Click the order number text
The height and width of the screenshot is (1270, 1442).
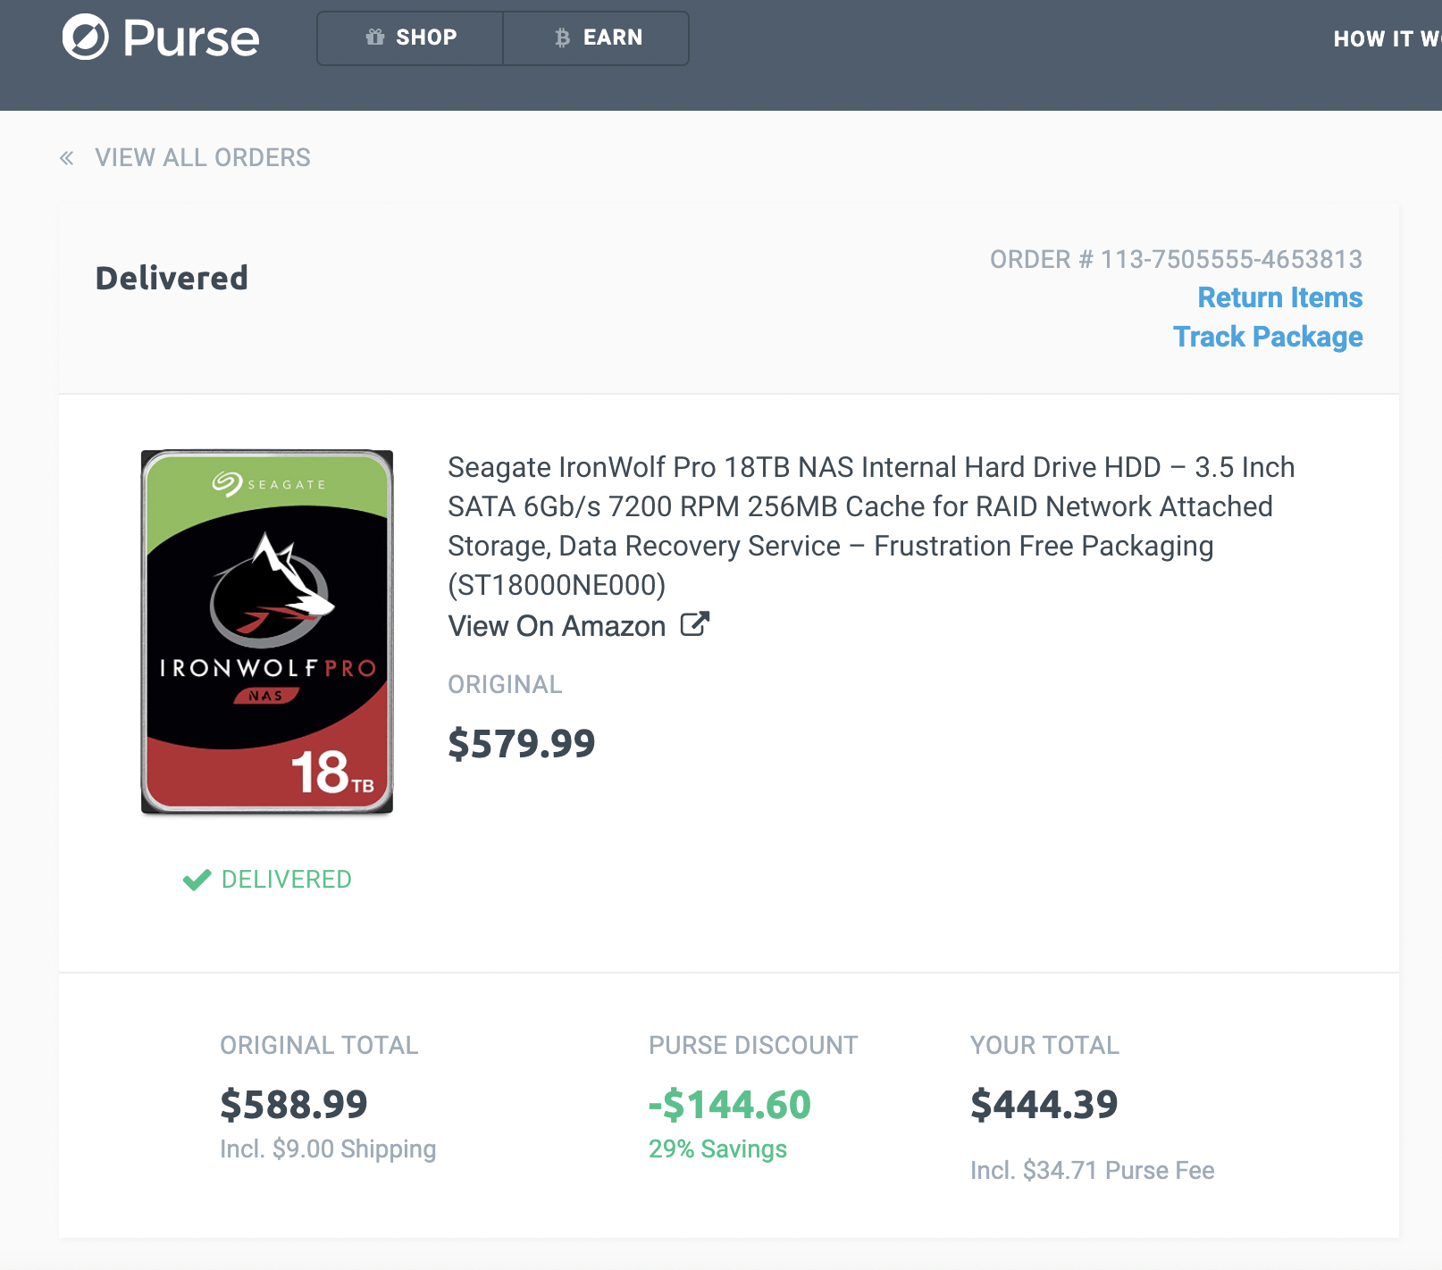tap(1176, 259)
